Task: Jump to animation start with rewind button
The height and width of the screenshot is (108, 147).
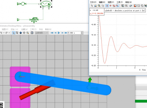Action: coord(52,33)
